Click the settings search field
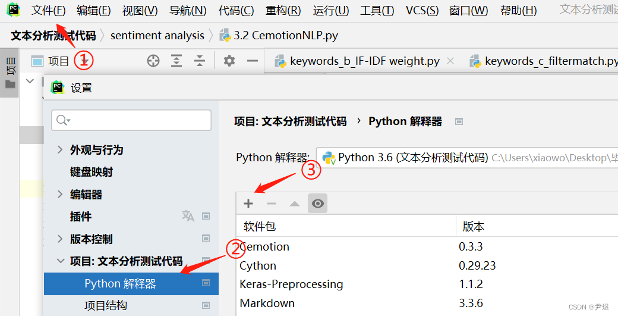 point(131,120)
